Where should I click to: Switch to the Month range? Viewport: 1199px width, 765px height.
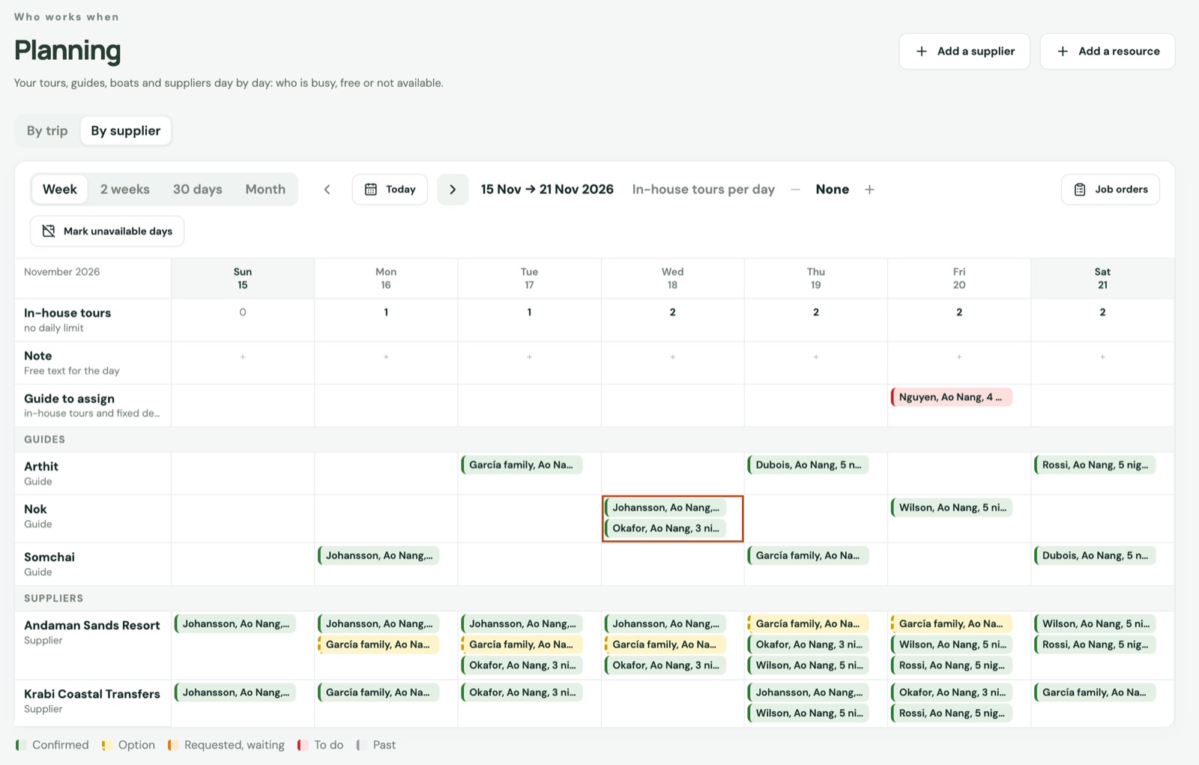(x=265, y=190)
